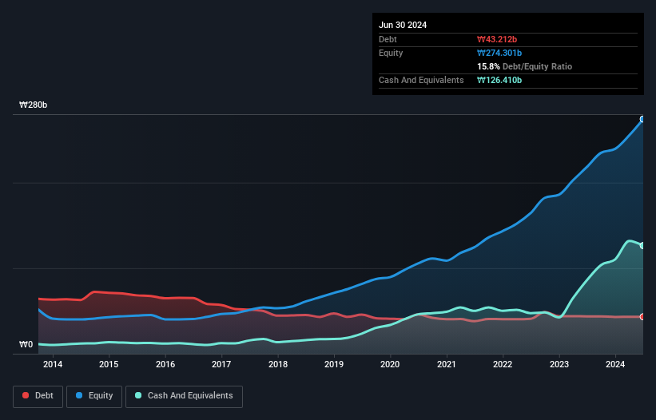Click the 2016 x-axis label

(165, 364)
